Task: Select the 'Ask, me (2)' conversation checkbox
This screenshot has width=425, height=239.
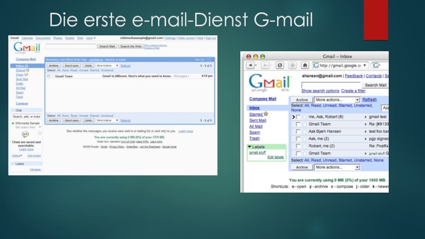Action: click(298, 139)
